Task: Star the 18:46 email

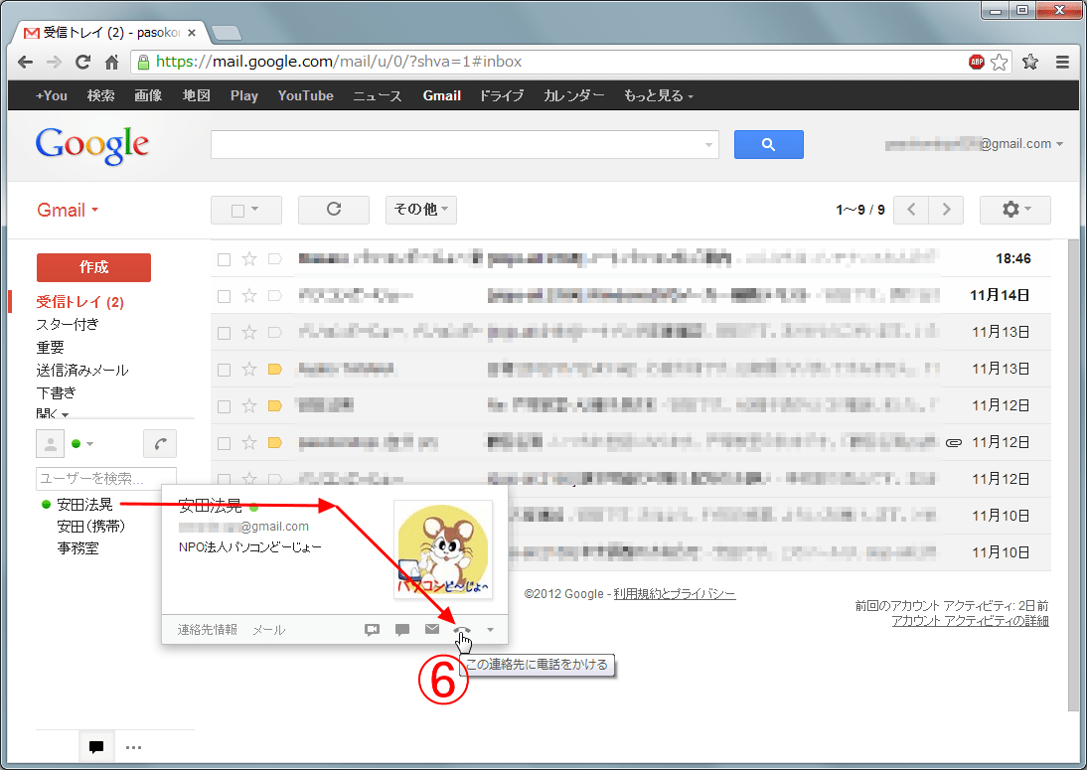Action: tap(249, 259)
